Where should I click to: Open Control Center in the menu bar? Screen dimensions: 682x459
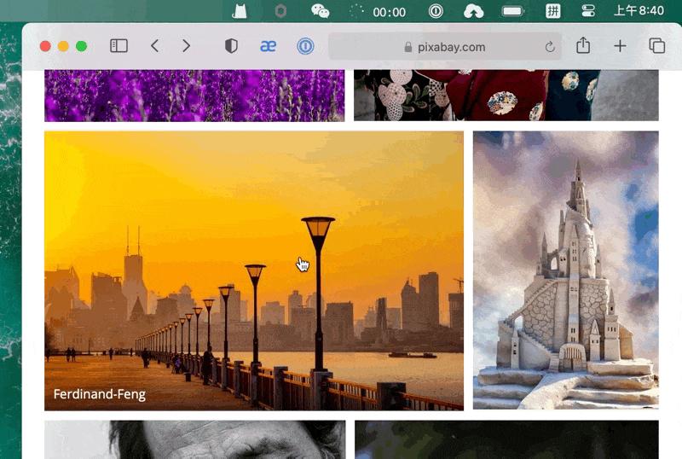pos(588,11)
